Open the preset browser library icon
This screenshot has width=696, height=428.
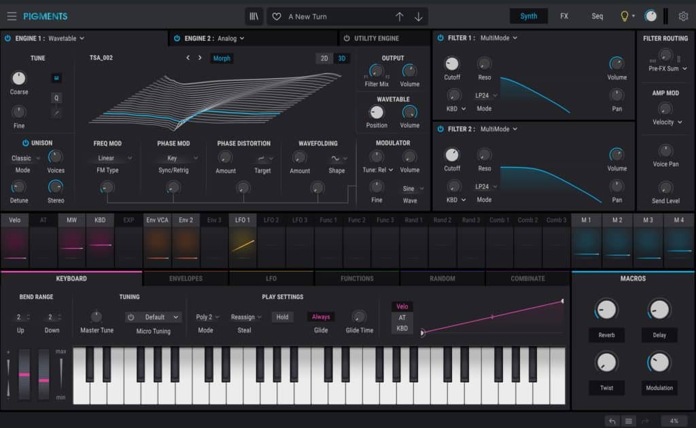coord(254,16)
